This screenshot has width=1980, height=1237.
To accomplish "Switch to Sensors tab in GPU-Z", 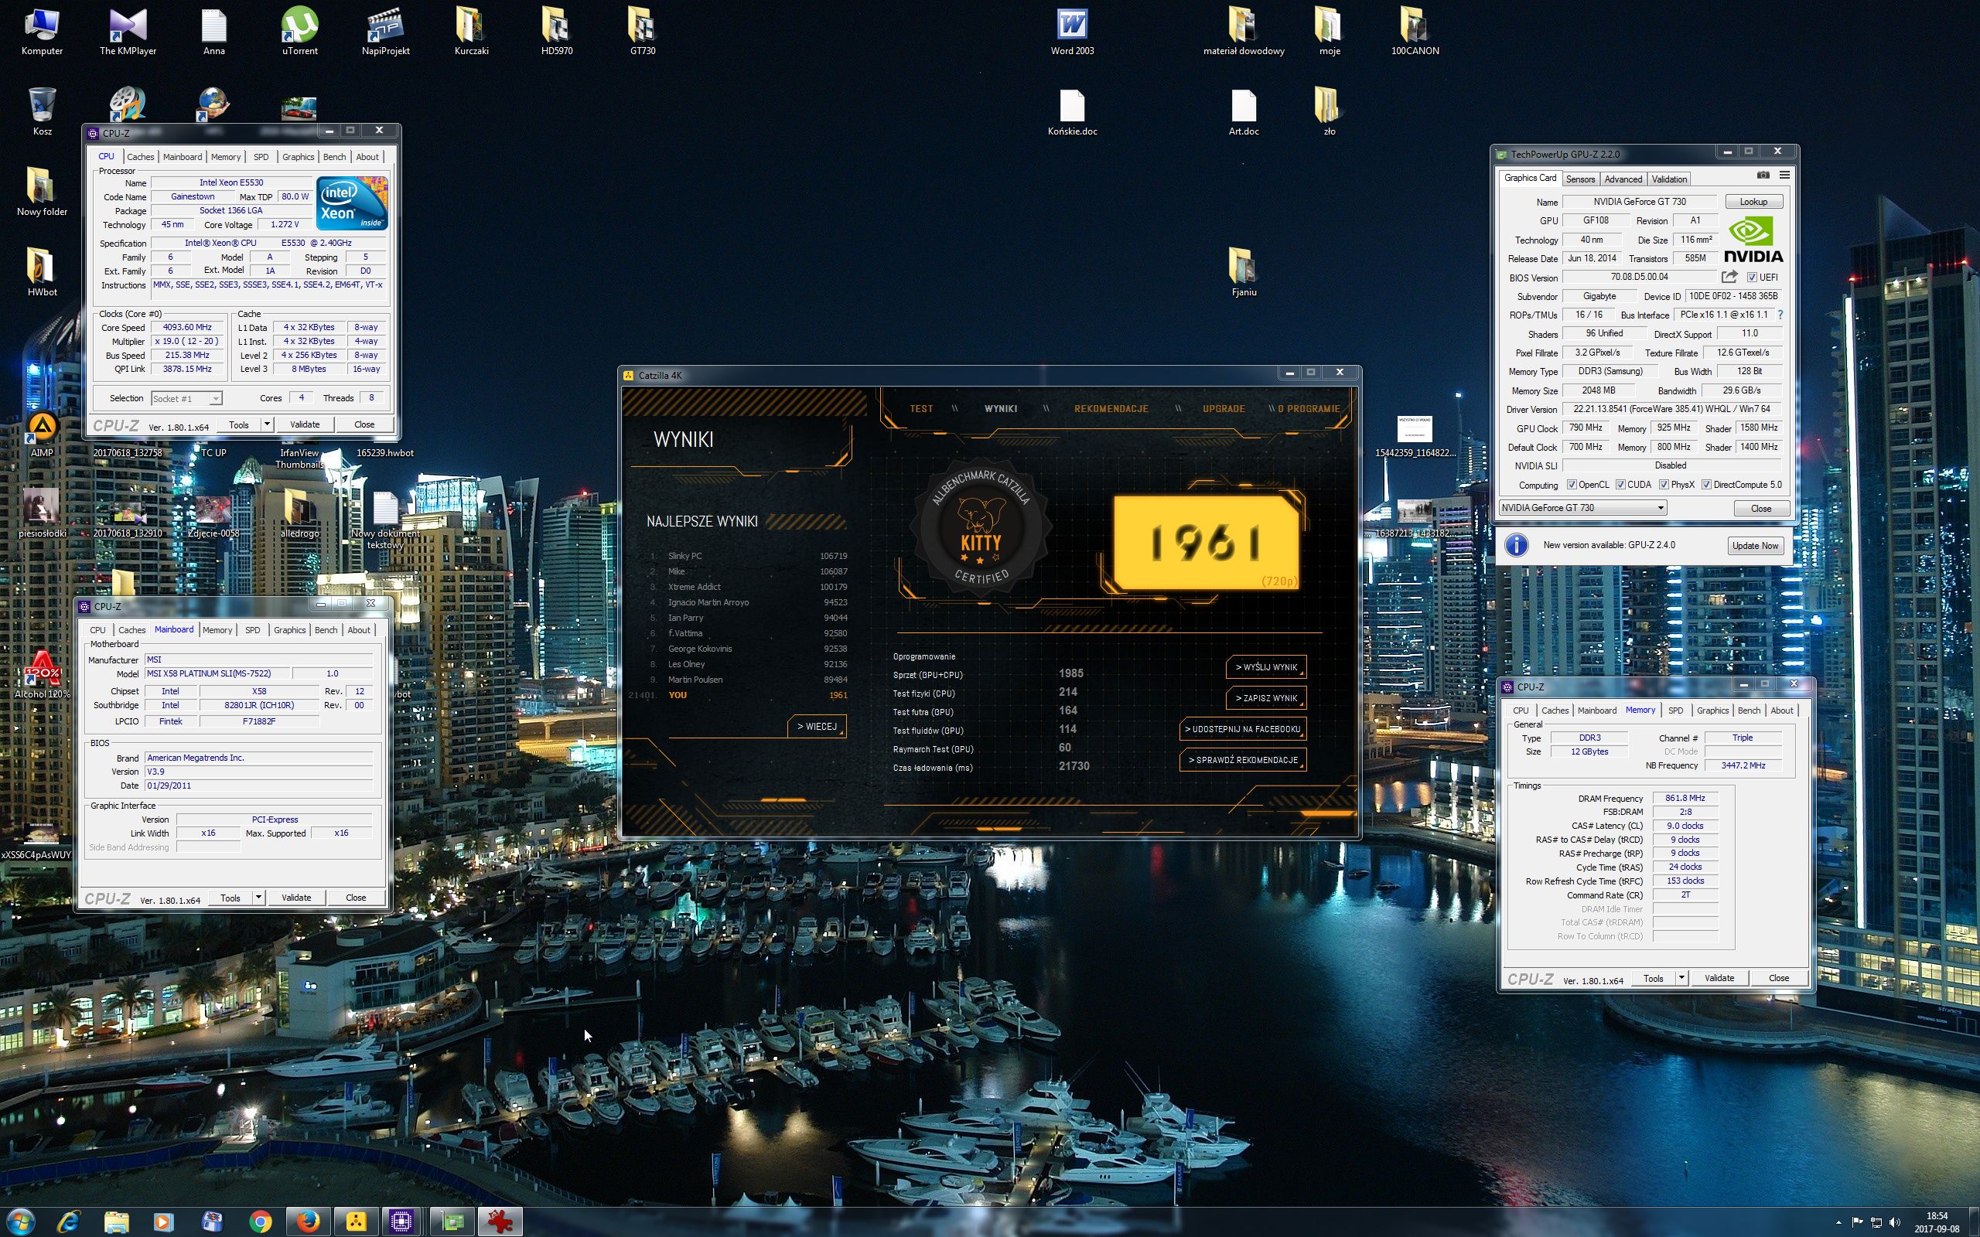I will click(x=1580, y=179).
